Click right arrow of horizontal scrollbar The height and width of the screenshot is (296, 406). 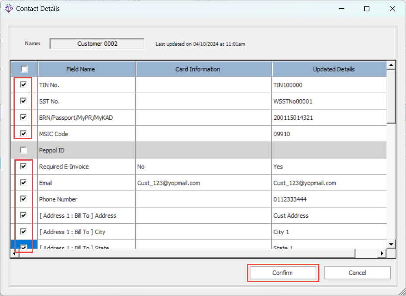pos(382,253)
